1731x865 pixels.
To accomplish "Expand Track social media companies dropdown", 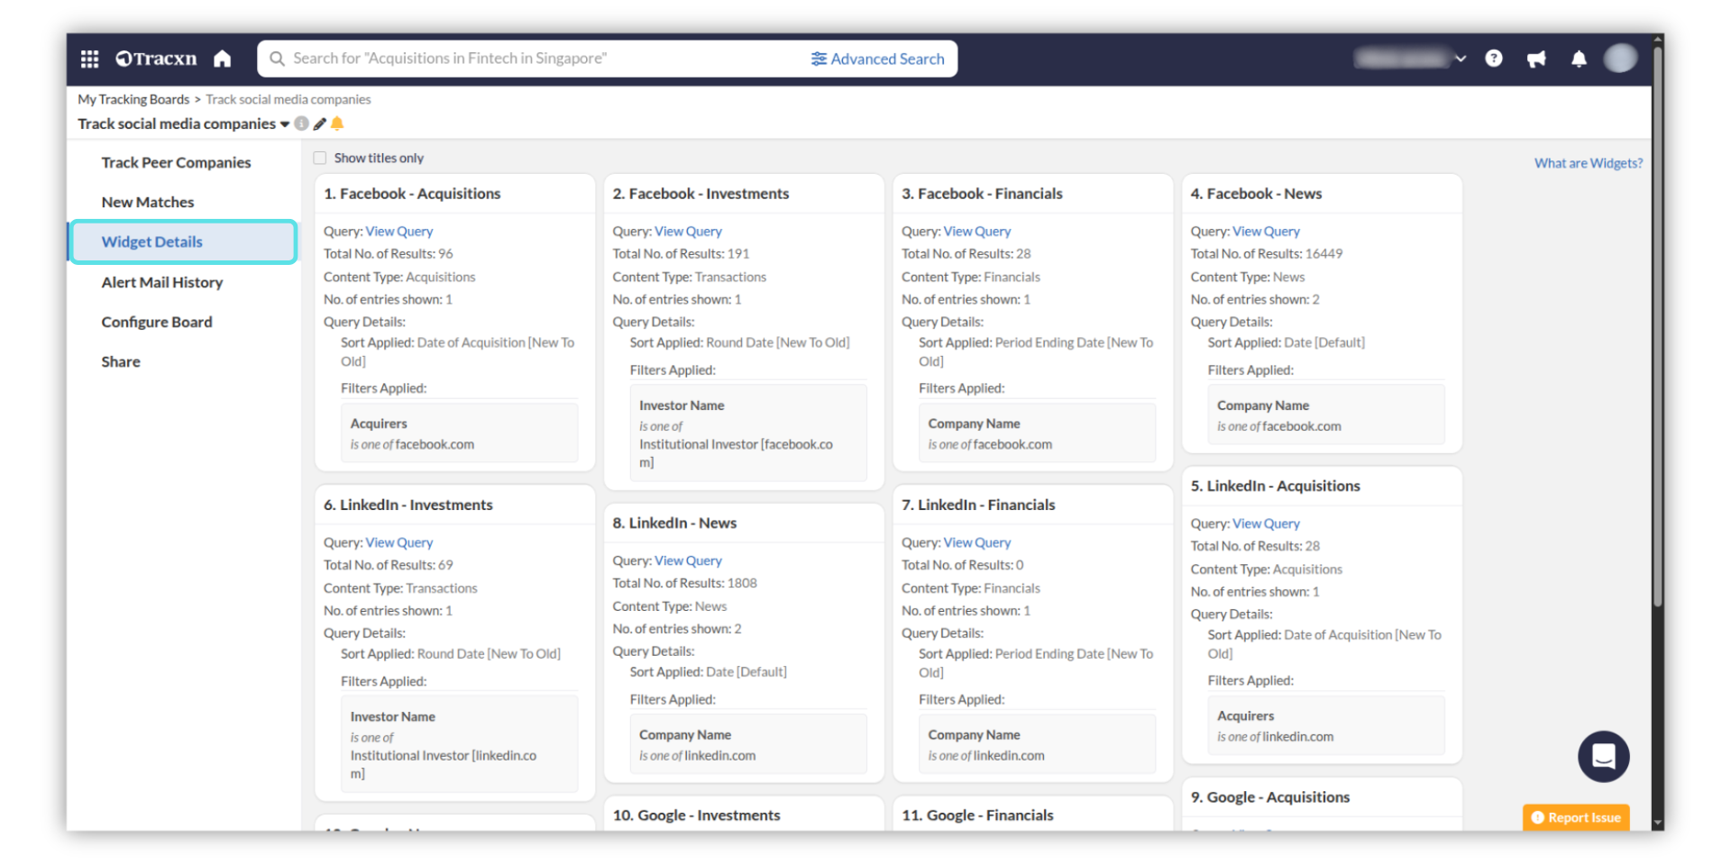I will (285, 124).
